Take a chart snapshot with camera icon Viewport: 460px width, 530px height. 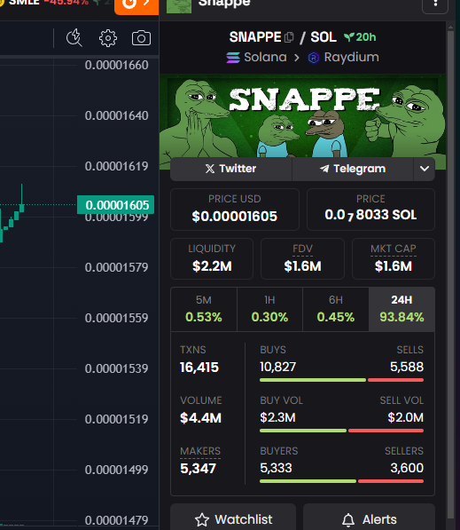[141, 38]
